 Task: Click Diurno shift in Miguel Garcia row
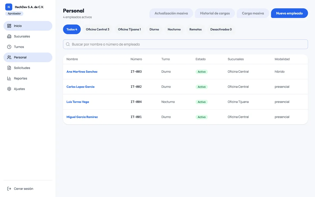(x=166, y=117)
